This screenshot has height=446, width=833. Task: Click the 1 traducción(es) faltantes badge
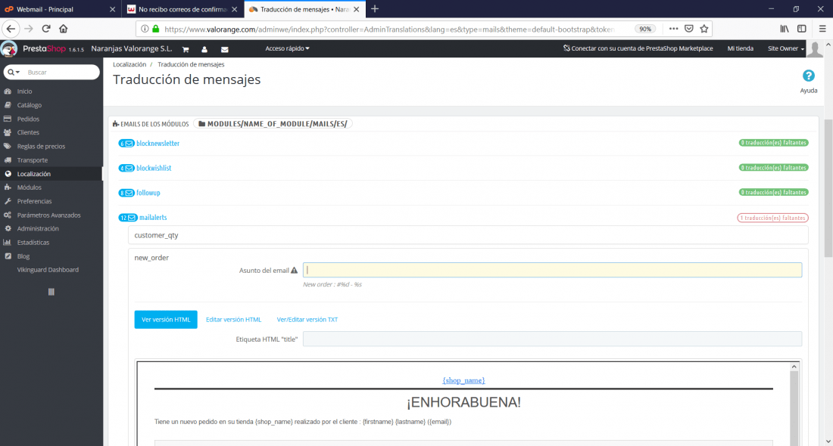(772, 218)
